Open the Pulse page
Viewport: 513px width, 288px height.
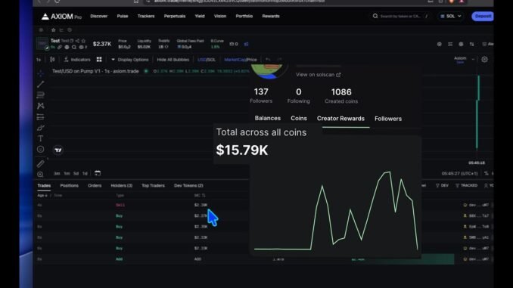pos(123,16)
